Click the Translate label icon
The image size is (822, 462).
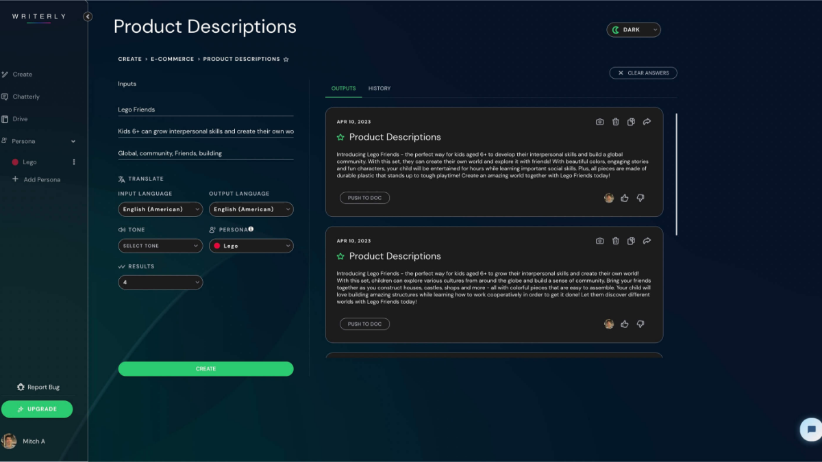click(121, 179)
